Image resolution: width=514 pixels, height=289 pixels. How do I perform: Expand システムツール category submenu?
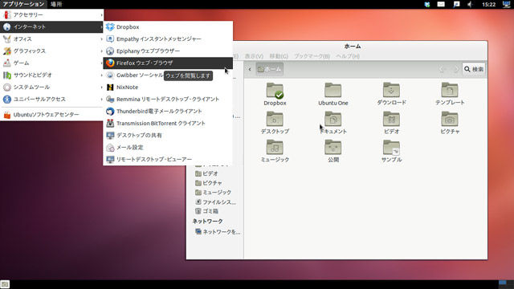tap(51, 88)
